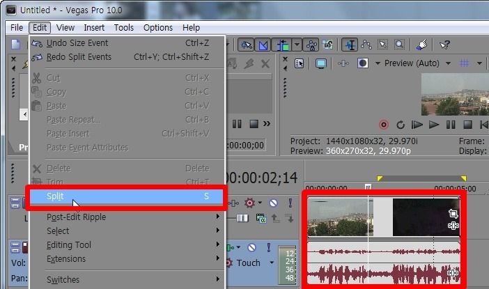Click Play From Start in preview

pyautogui.click(x=417, y=125)
